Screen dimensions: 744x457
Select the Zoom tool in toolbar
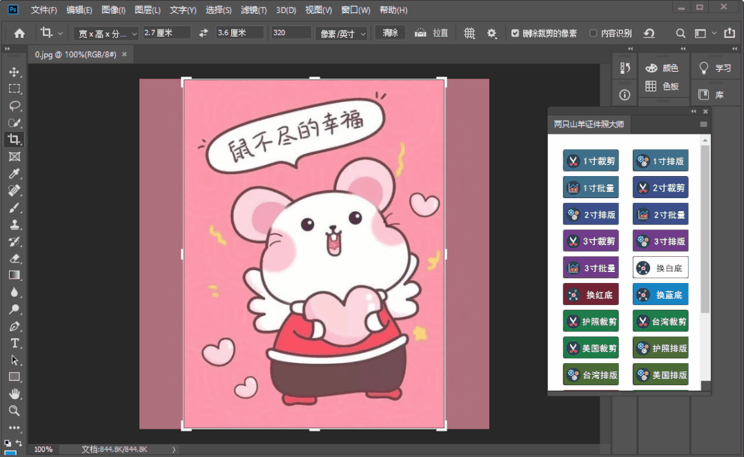(x=14, y=411)
